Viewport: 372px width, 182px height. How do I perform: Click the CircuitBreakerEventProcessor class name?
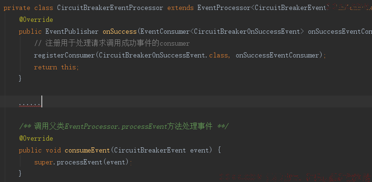click(x=110, y=8)
